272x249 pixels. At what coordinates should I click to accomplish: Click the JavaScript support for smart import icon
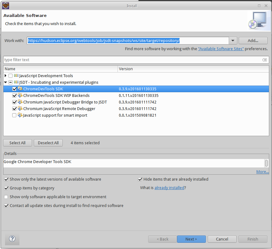(20, 115)
